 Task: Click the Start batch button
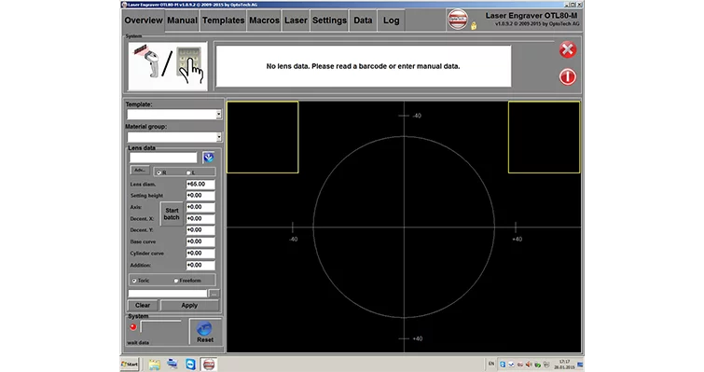pyautogui.click(x=172, y=214)
